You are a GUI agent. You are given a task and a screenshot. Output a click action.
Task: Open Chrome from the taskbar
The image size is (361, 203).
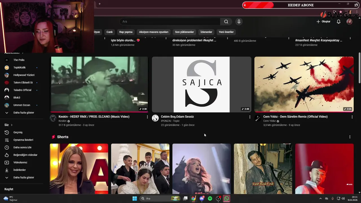193,198
